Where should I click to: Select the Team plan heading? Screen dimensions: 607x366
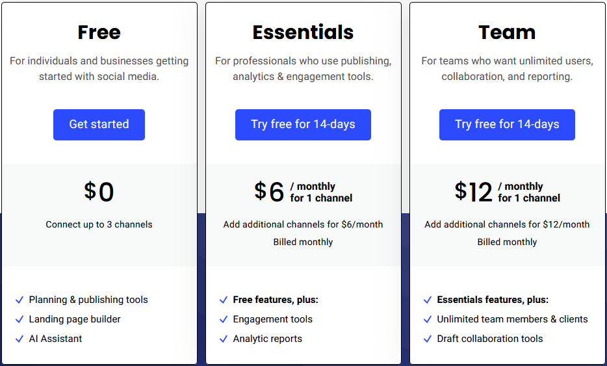[x=507, y=32]
